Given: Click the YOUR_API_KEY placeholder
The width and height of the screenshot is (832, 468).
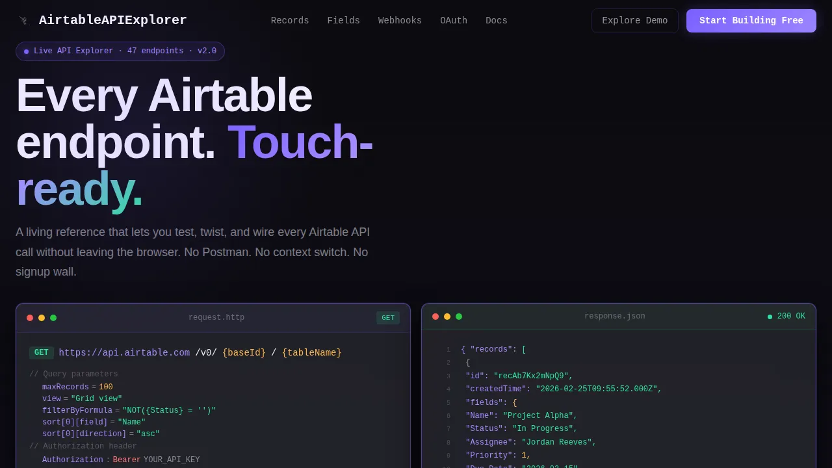Looking at the screenshot, I should [172, 460].
